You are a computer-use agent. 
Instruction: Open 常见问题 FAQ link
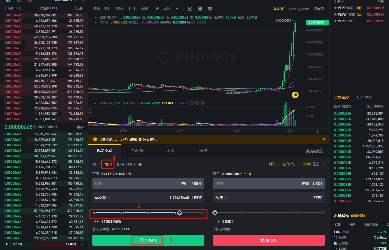[x=358, y=216]
